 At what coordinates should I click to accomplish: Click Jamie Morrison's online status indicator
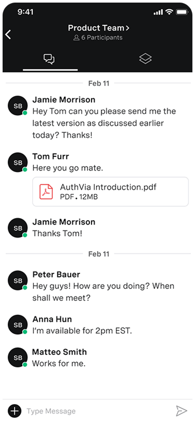tap(24, 113)
